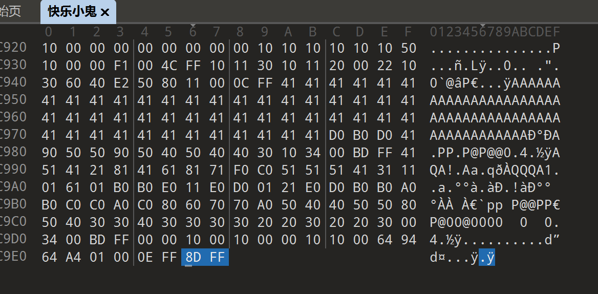Click the text-column ruler 0123456789ABCDEF
Image resolution: width=598 pixels, height=294 pixels.
point(495,32)
